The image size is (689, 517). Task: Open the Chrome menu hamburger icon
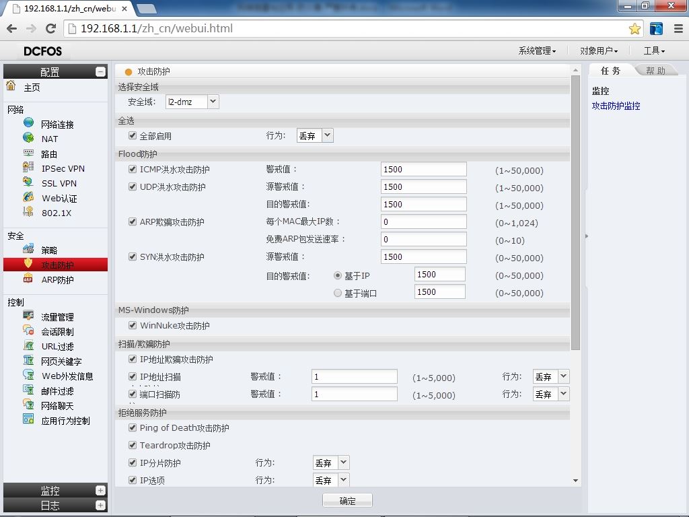[x=678, y=28]
